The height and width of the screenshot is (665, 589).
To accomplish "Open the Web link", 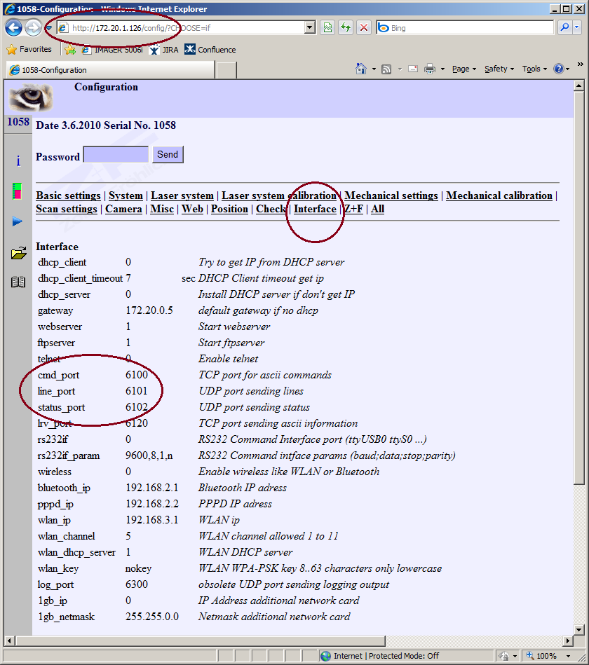I will 193,209.
